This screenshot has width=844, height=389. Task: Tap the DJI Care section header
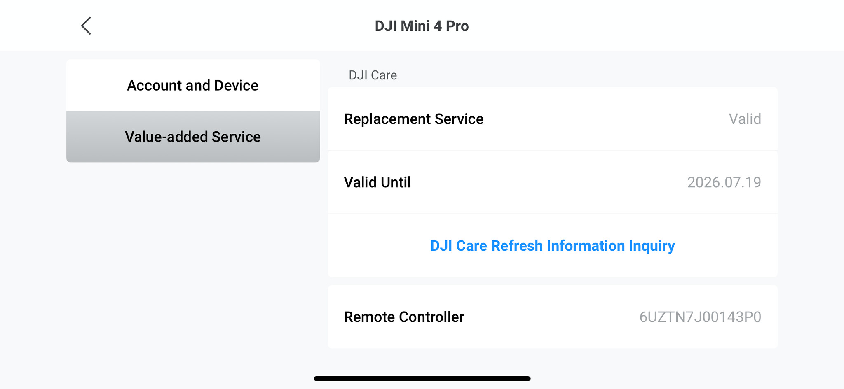point(373,75)
